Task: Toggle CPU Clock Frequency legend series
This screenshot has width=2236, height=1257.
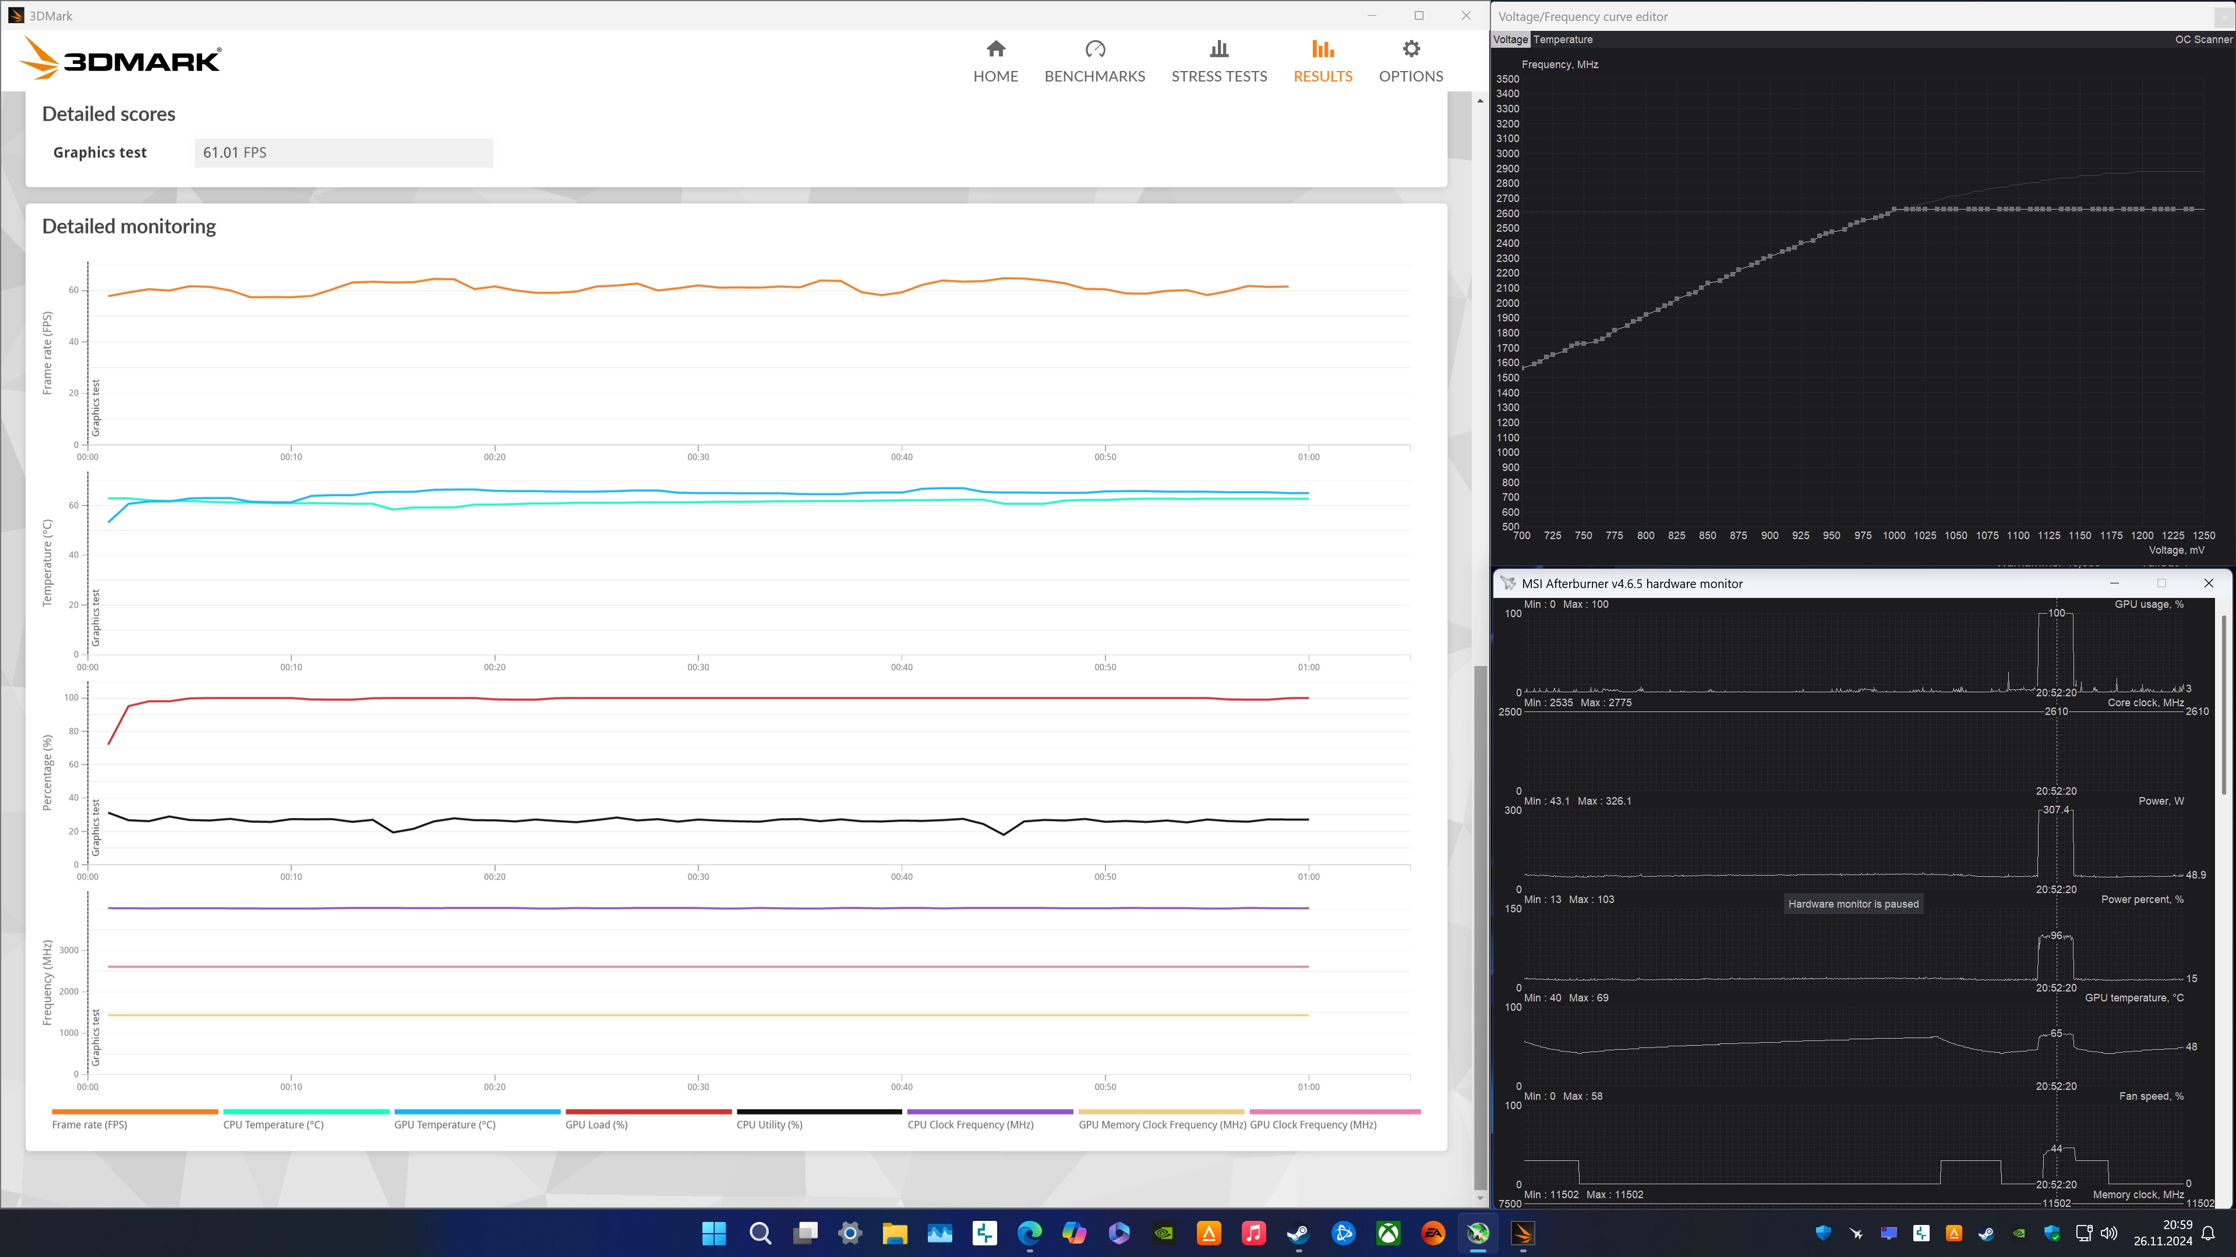Action: [970, 1124]
